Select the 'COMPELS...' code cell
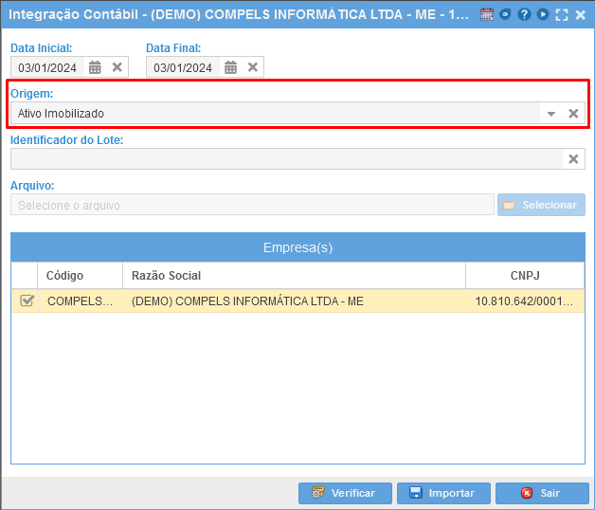Viewport: 595px width, 510px height. click(81, 301)
